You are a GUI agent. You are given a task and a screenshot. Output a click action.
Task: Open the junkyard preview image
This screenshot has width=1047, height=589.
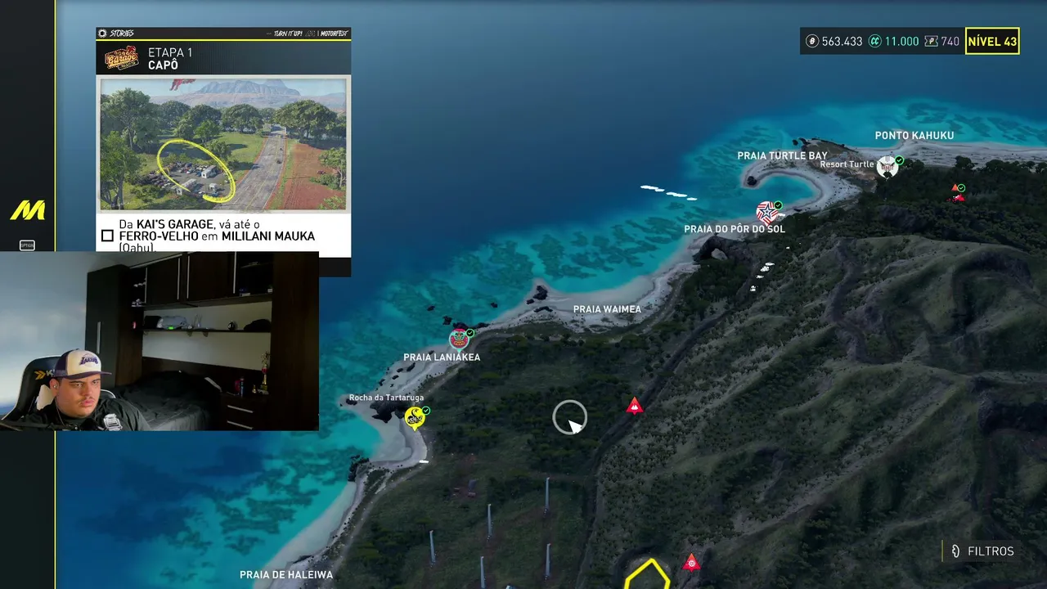pyautogui.click(x=223, y=143)
